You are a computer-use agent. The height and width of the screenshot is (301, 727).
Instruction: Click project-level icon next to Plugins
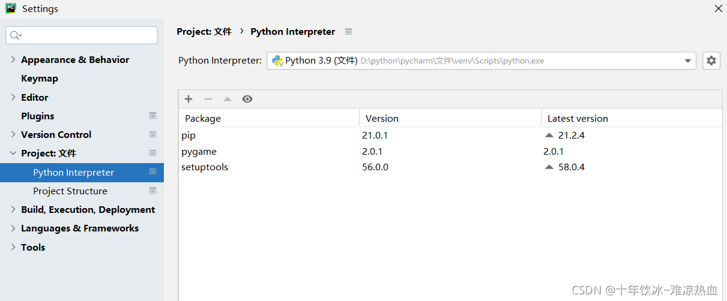(x=153, y=116)
